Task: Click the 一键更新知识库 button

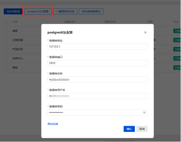Action: [x=65, y=12]
